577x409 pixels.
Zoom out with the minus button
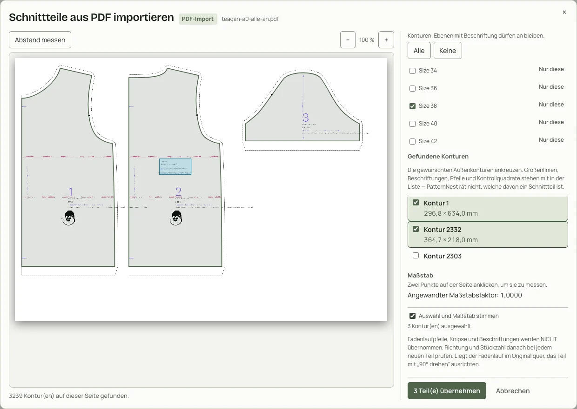[348, 40]
